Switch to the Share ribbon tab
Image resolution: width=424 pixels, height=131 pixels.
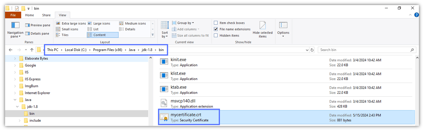coord(46,15)
